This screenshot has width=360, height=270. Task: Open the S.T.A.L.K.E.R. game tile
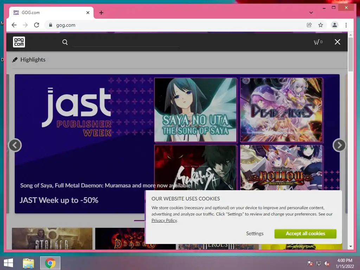click(x=52, y=239)
